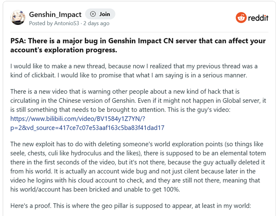Click the word 'clickbait' in first paragraph

pyautogui.click(x=43, y=75)
